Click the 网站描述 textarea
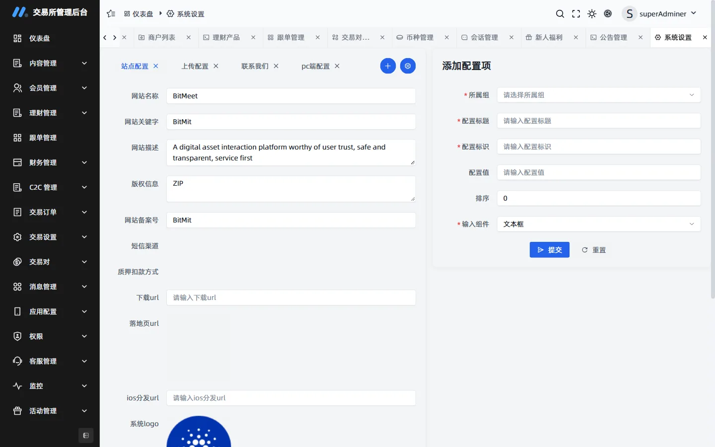The width and height of the screenshot is (715, 447). pyautogui.click(x=291, y=152)
